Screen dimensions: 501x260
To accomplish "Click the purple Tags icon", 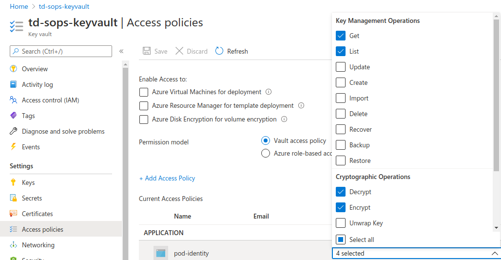I will [x=14, y=116].
